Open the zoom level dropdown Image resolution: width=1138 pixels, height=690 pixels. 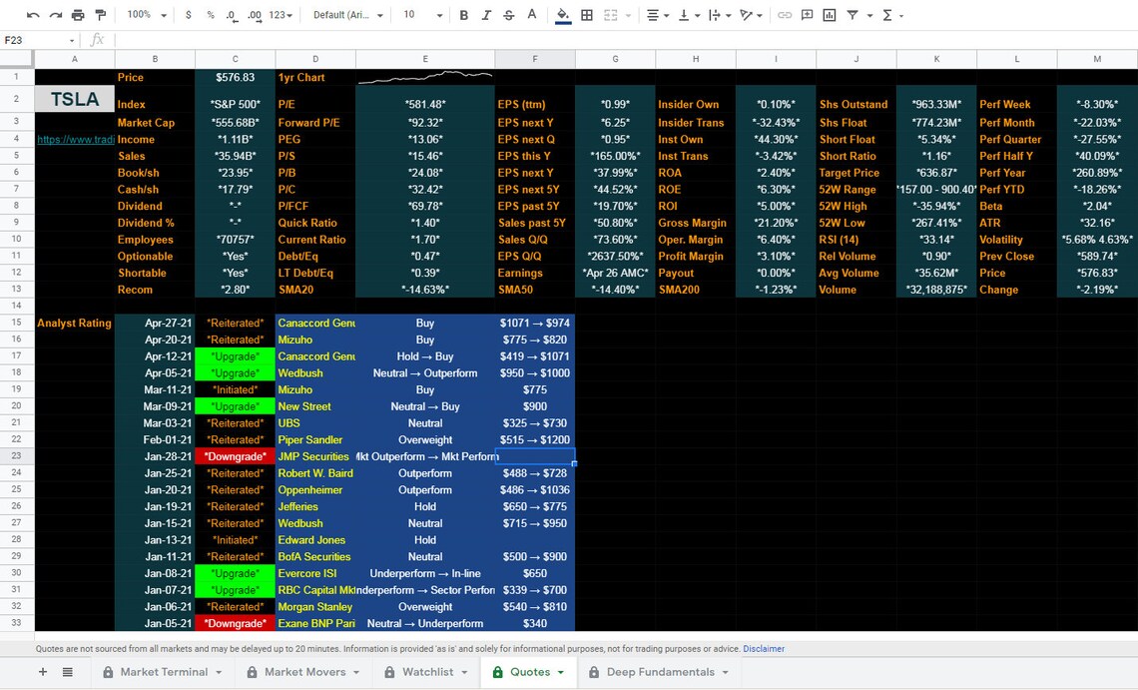pos(145,15)
